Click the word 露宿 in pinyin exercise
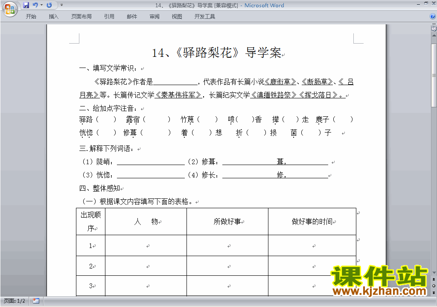This screenshot has height=307, width=437. click(x=133, y=120)
